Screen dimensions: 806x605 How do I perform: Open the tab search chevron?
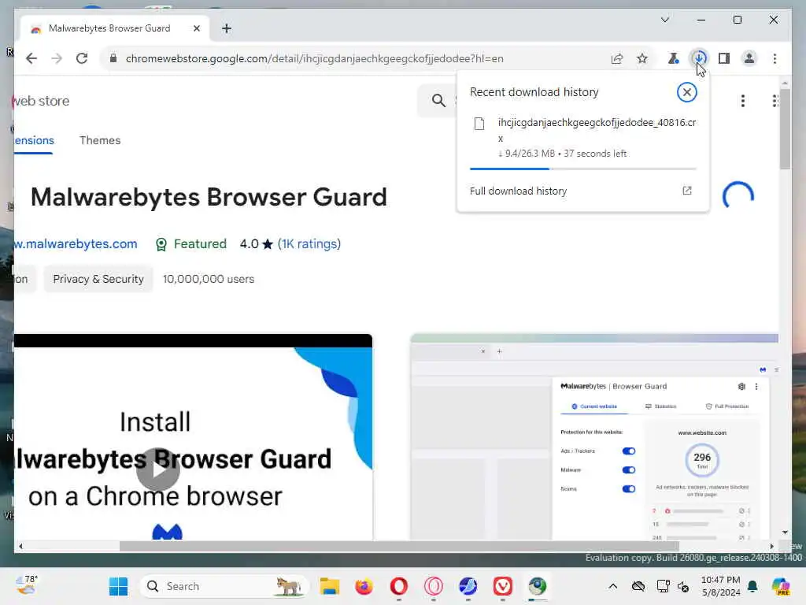664,20
